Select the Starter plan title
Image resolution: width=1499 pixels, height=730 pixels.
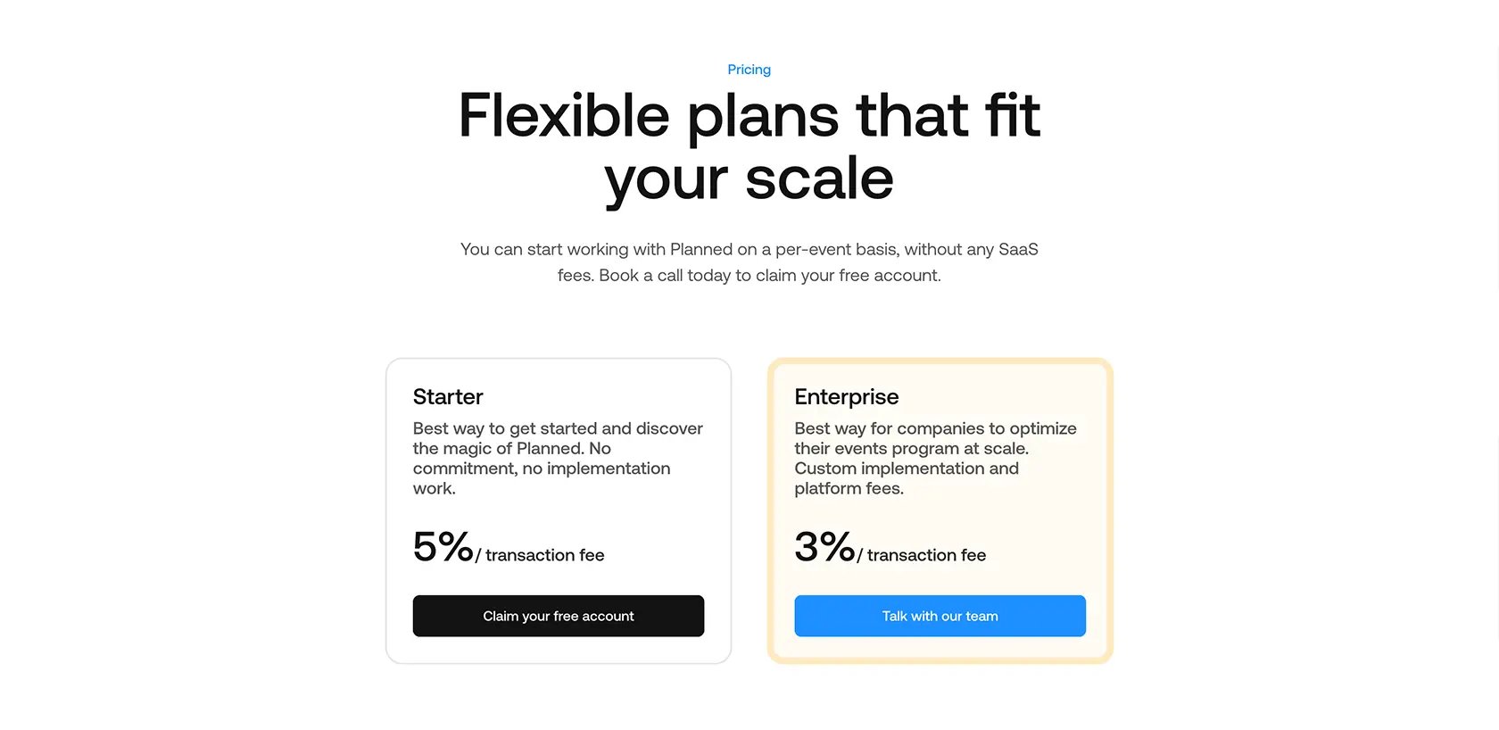pos(448,396)
